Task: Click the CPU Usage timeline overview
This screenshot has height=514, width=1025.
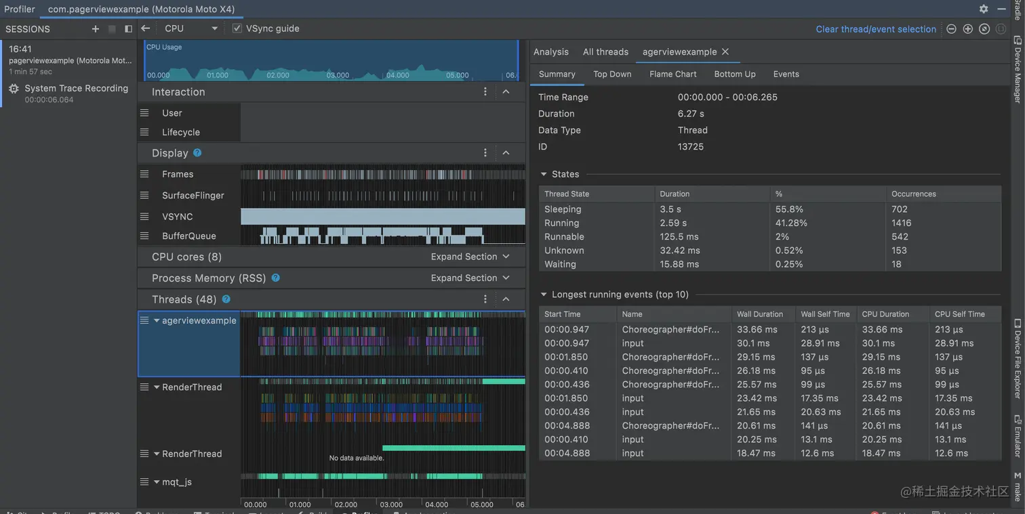Action: [x=331, y=61]
